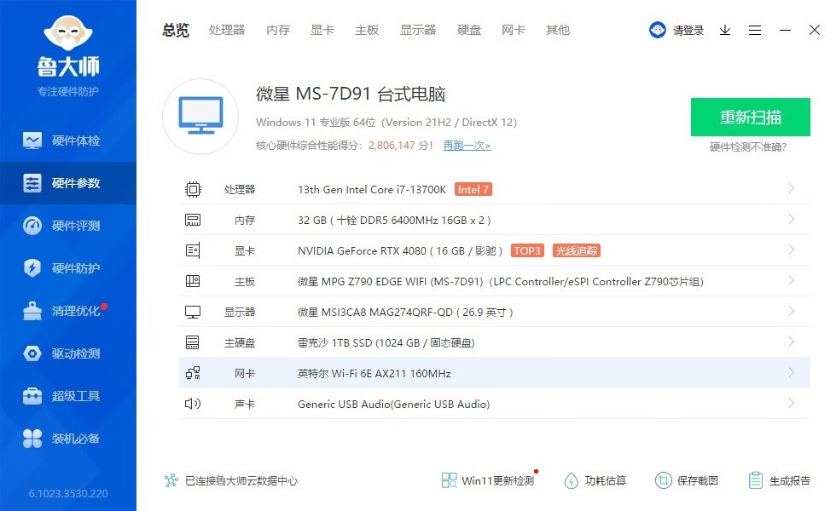Switch to the 主板 tab

[367, 31]
